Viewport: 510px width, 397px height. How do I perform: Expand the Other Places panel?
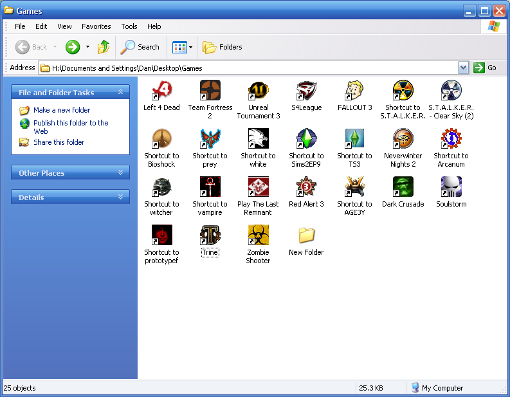coord(120,172)
